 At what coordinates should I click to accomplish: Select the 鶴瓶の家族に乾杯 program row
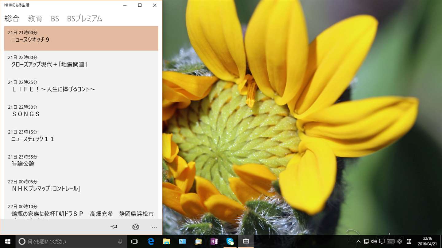pyautogui.click(x=81, y=210)
